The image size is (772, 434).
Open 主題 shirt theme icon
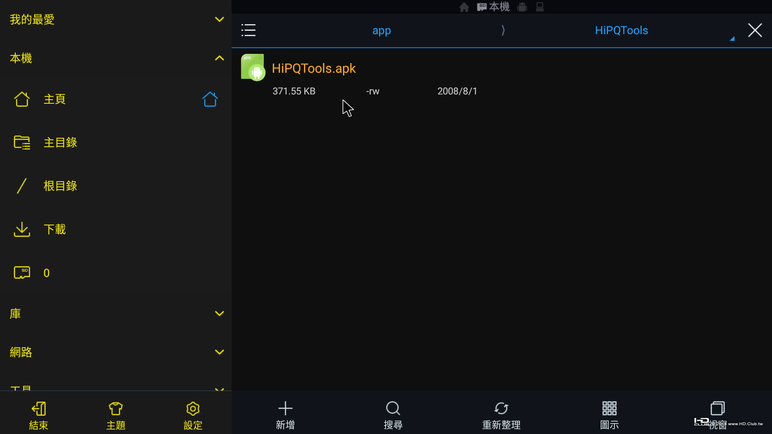tap(115, 409)
